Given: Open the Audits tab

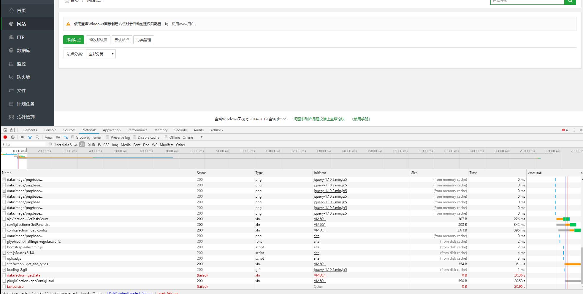Looking at the screenshot, I should pos(199,130).
